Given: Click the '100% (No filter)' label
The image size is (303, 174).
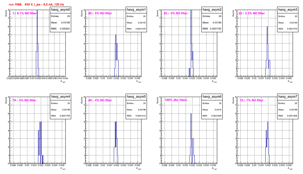Looking at the screenshot, I should [x=176, y=100].
